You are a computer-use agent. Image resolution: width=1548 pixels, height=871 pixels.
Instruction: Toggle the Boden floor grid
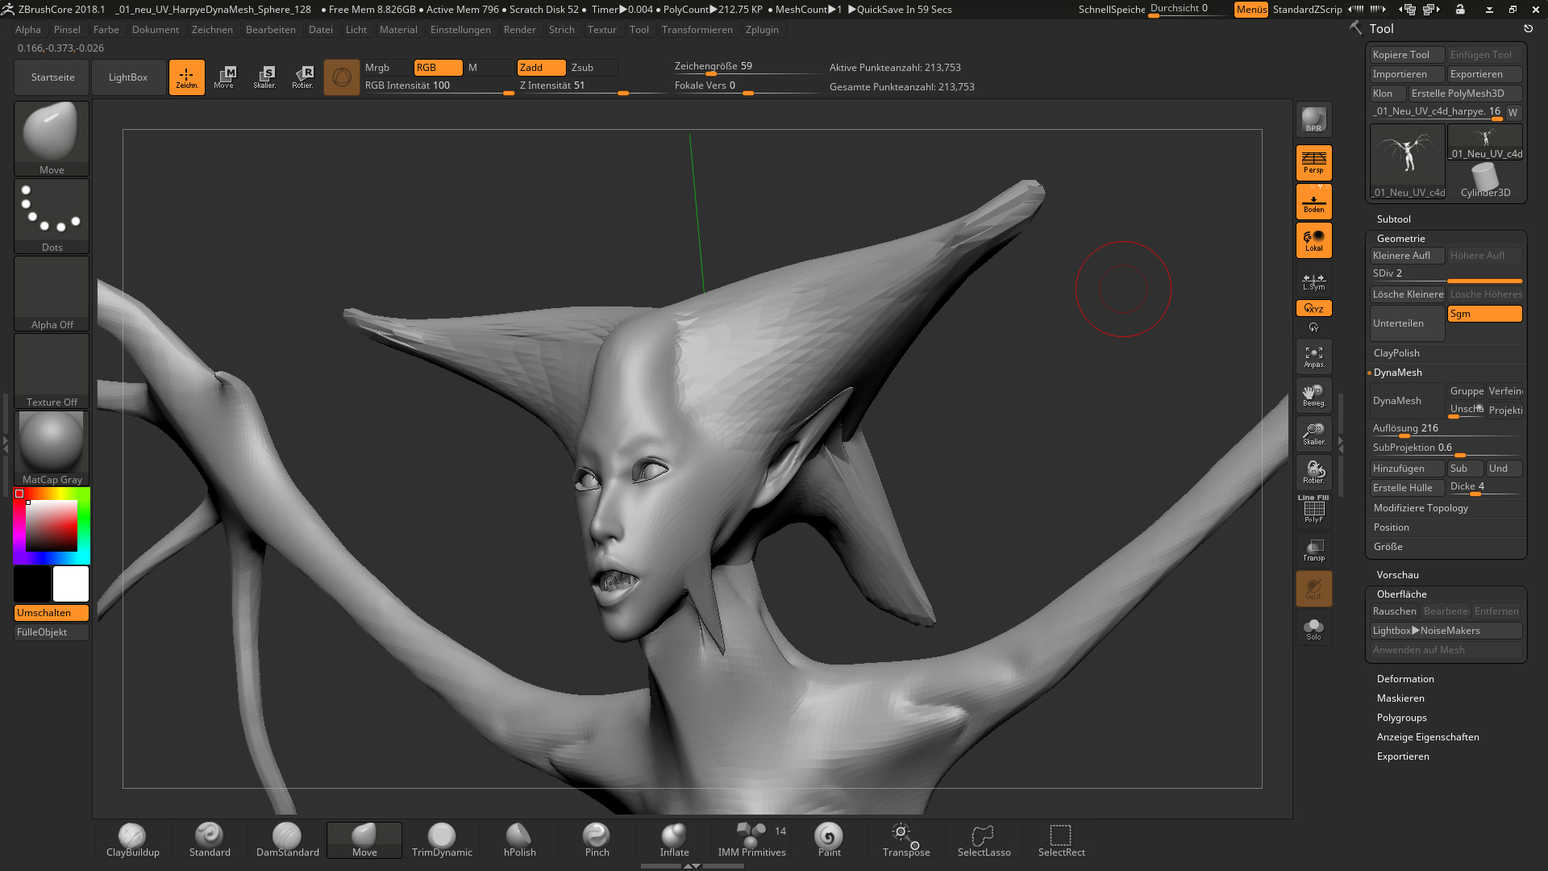pos(1313,202)
